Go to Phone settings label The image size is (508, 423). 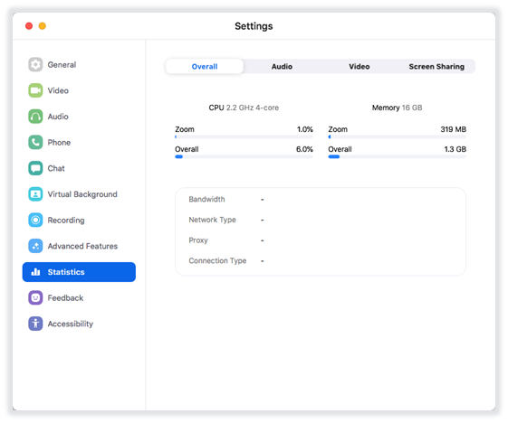click(59, 142)
